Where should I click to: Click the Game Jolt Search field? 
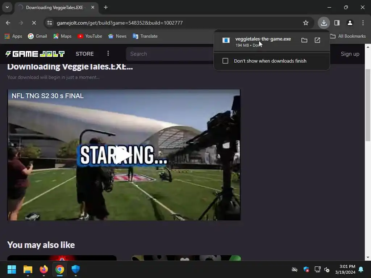click(170, 54)
